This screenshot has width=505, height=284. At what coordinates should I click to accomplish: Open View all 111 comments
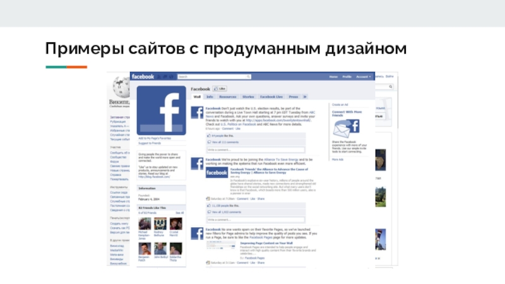[x=225, y=142]
